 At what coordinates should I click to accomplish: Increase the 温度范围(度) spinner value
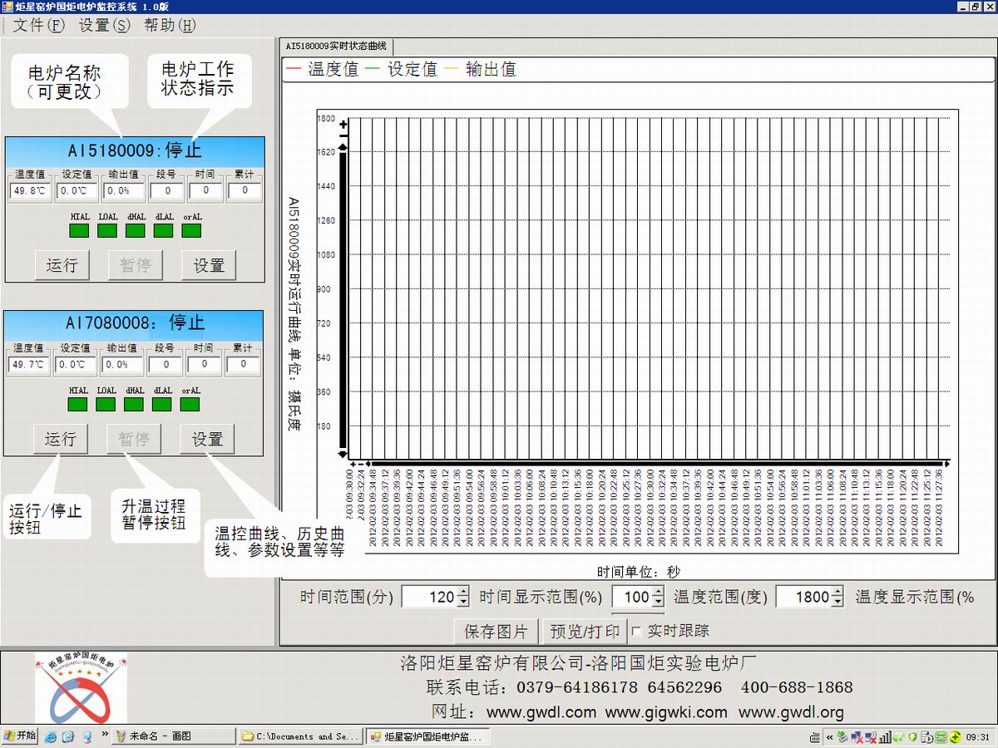pyautogui.click(x=837, y=592)
